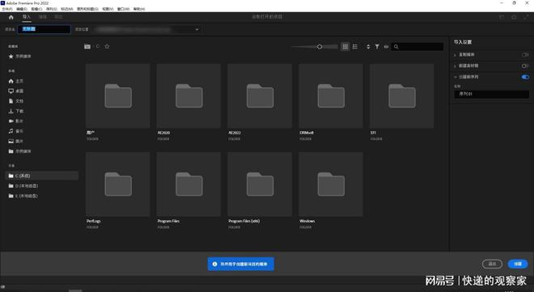
Task: Open the 图形和标题(G) menu
Action: click(x=87, y=9)
